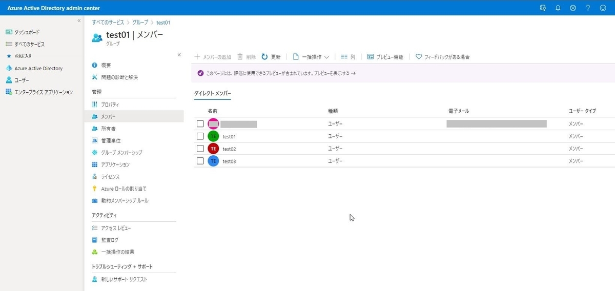Click the ユーザー タイプ column header
Image resolution: width=615 pixels, height=291 pixels.
click(x=583, y=111)
